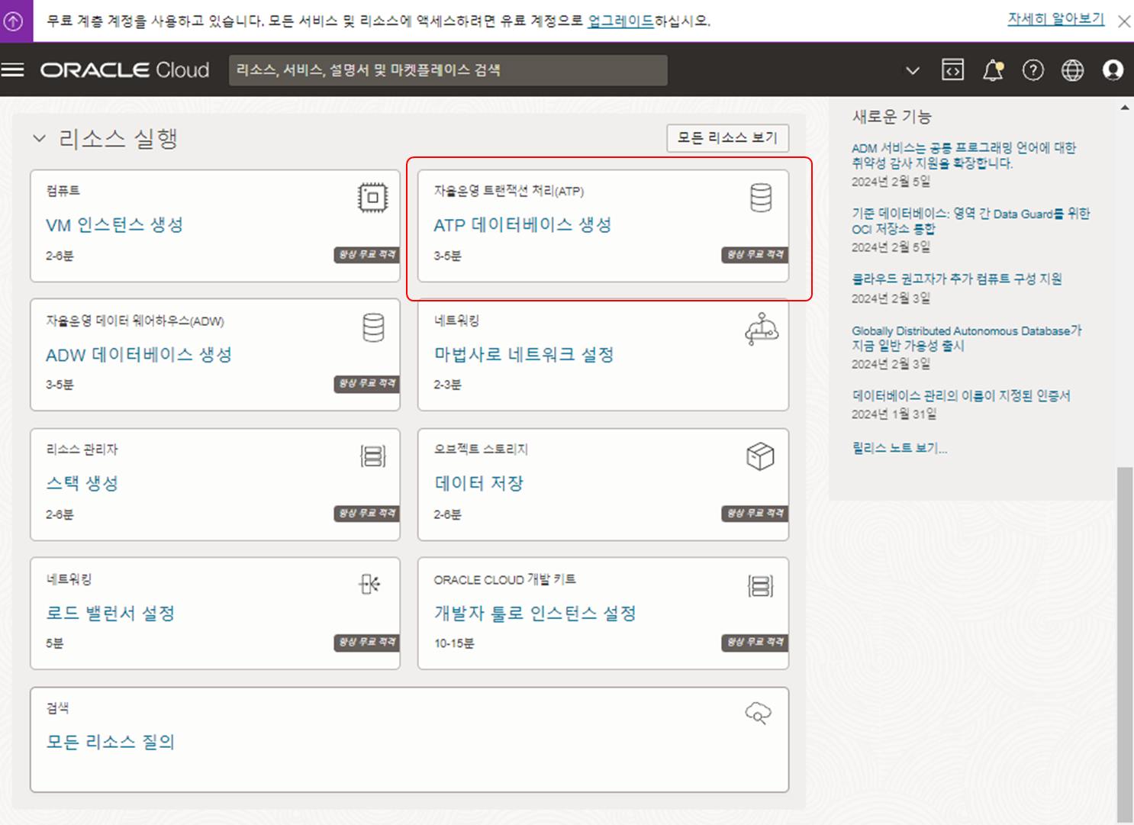Close the free tier banner
The image size is (1134, 825).
pyautogui.click(x=1124, y=21)
